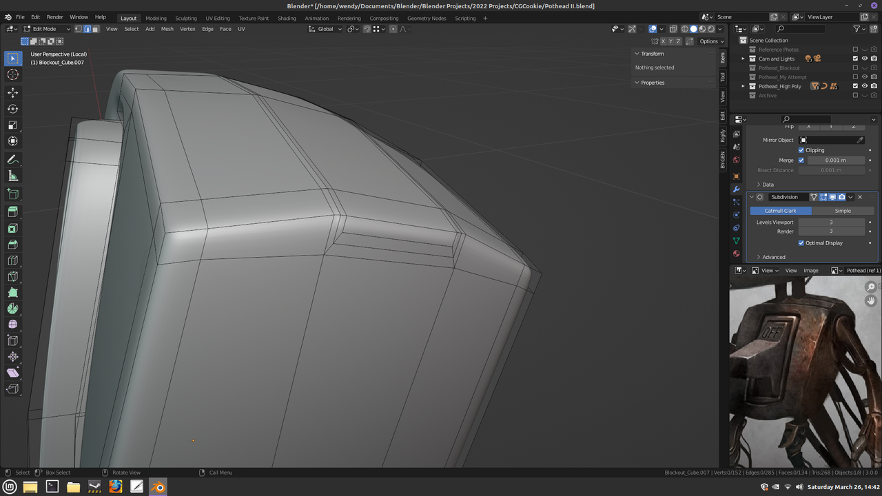Switch viewport to rendered shading
Screen dimensions: 882x496
(710, 28)
